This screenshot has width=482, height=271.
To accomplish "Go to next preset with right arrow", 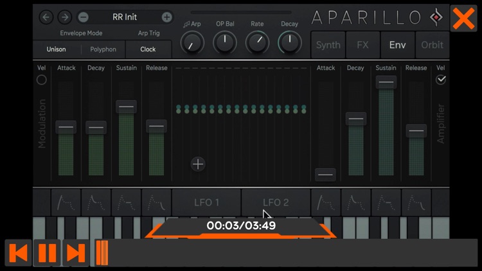I will click(64, 17).
